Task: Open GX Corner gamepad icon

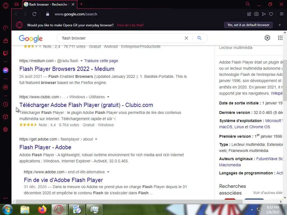Action: (x=17, y=4)
